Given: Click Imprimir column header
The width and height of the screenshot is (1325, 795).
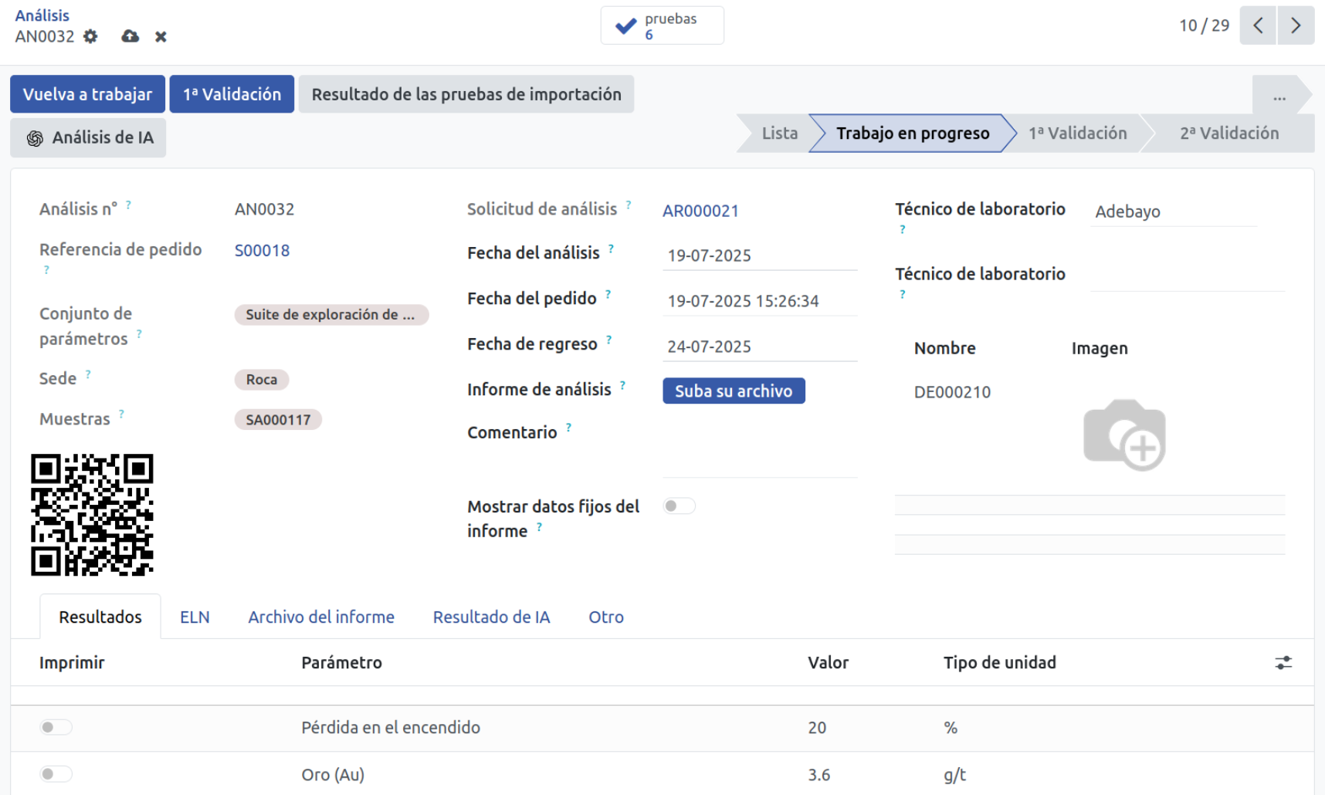Looking at the screenshot, I should tap(72, 662).
